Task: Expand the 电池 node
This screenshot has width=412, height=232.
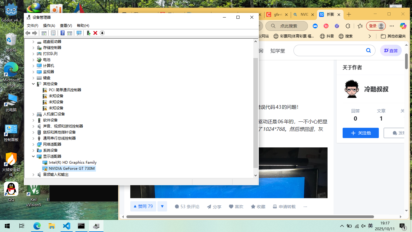Action: pyautogui.click(x=33, y=60)
